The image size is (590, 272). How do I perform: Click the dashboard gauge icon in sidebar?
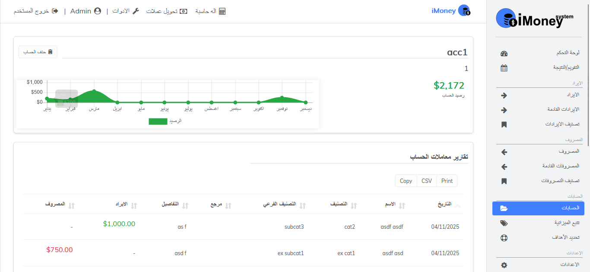[x=504, y=54]
